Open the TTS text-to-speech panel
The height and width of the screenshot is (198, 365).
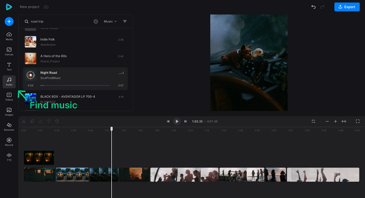pyautogui.click(x=9, y=157)
